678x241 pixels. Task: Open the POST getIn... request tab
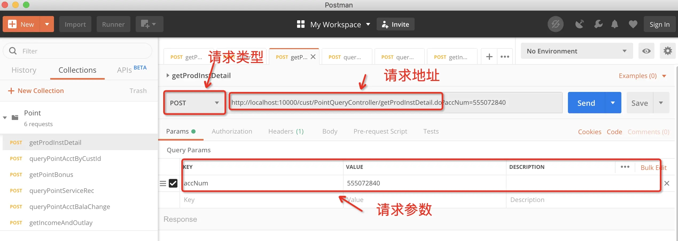coord(452,57)
